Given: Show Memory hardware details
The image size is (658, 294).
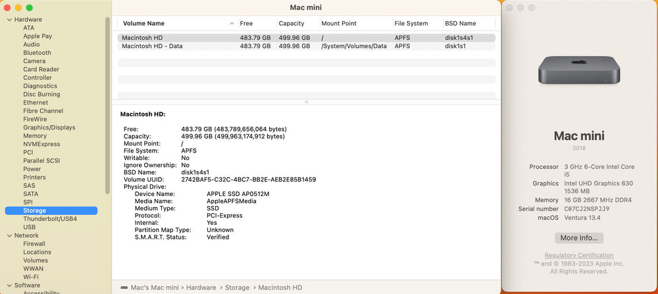Looking at the screenshot, I should (35, 136).
